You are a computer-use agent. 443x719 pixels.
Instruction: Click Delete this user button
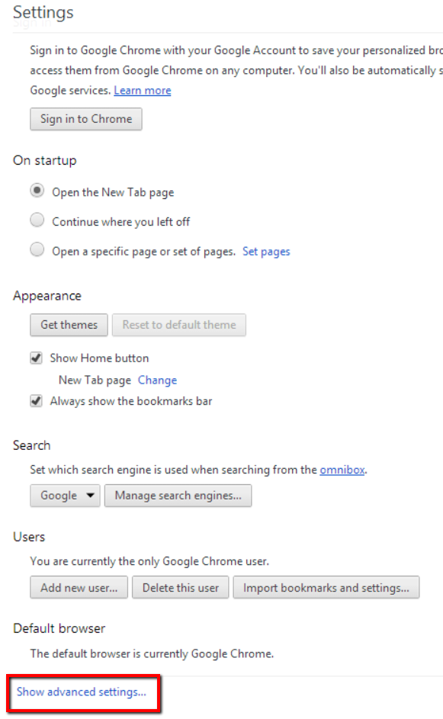point(180,587)
